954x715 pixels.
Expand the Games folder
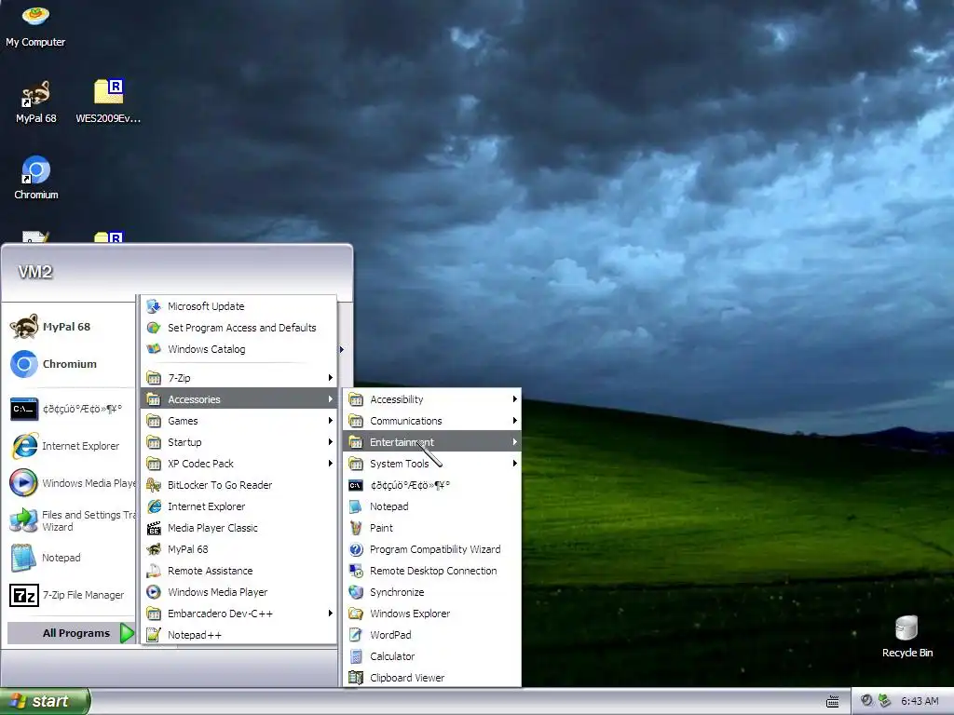click(x=239, y=420)
